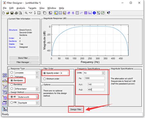This screenshot has height=118, width=145.
Task: Open the Analysis menu
Action: 21,8
